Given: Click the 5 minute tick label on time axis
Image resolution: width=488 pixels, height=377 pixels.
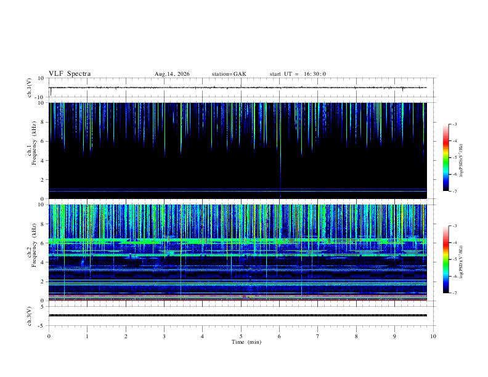Looking at the screenshot, I should click(x=241, y=336).
